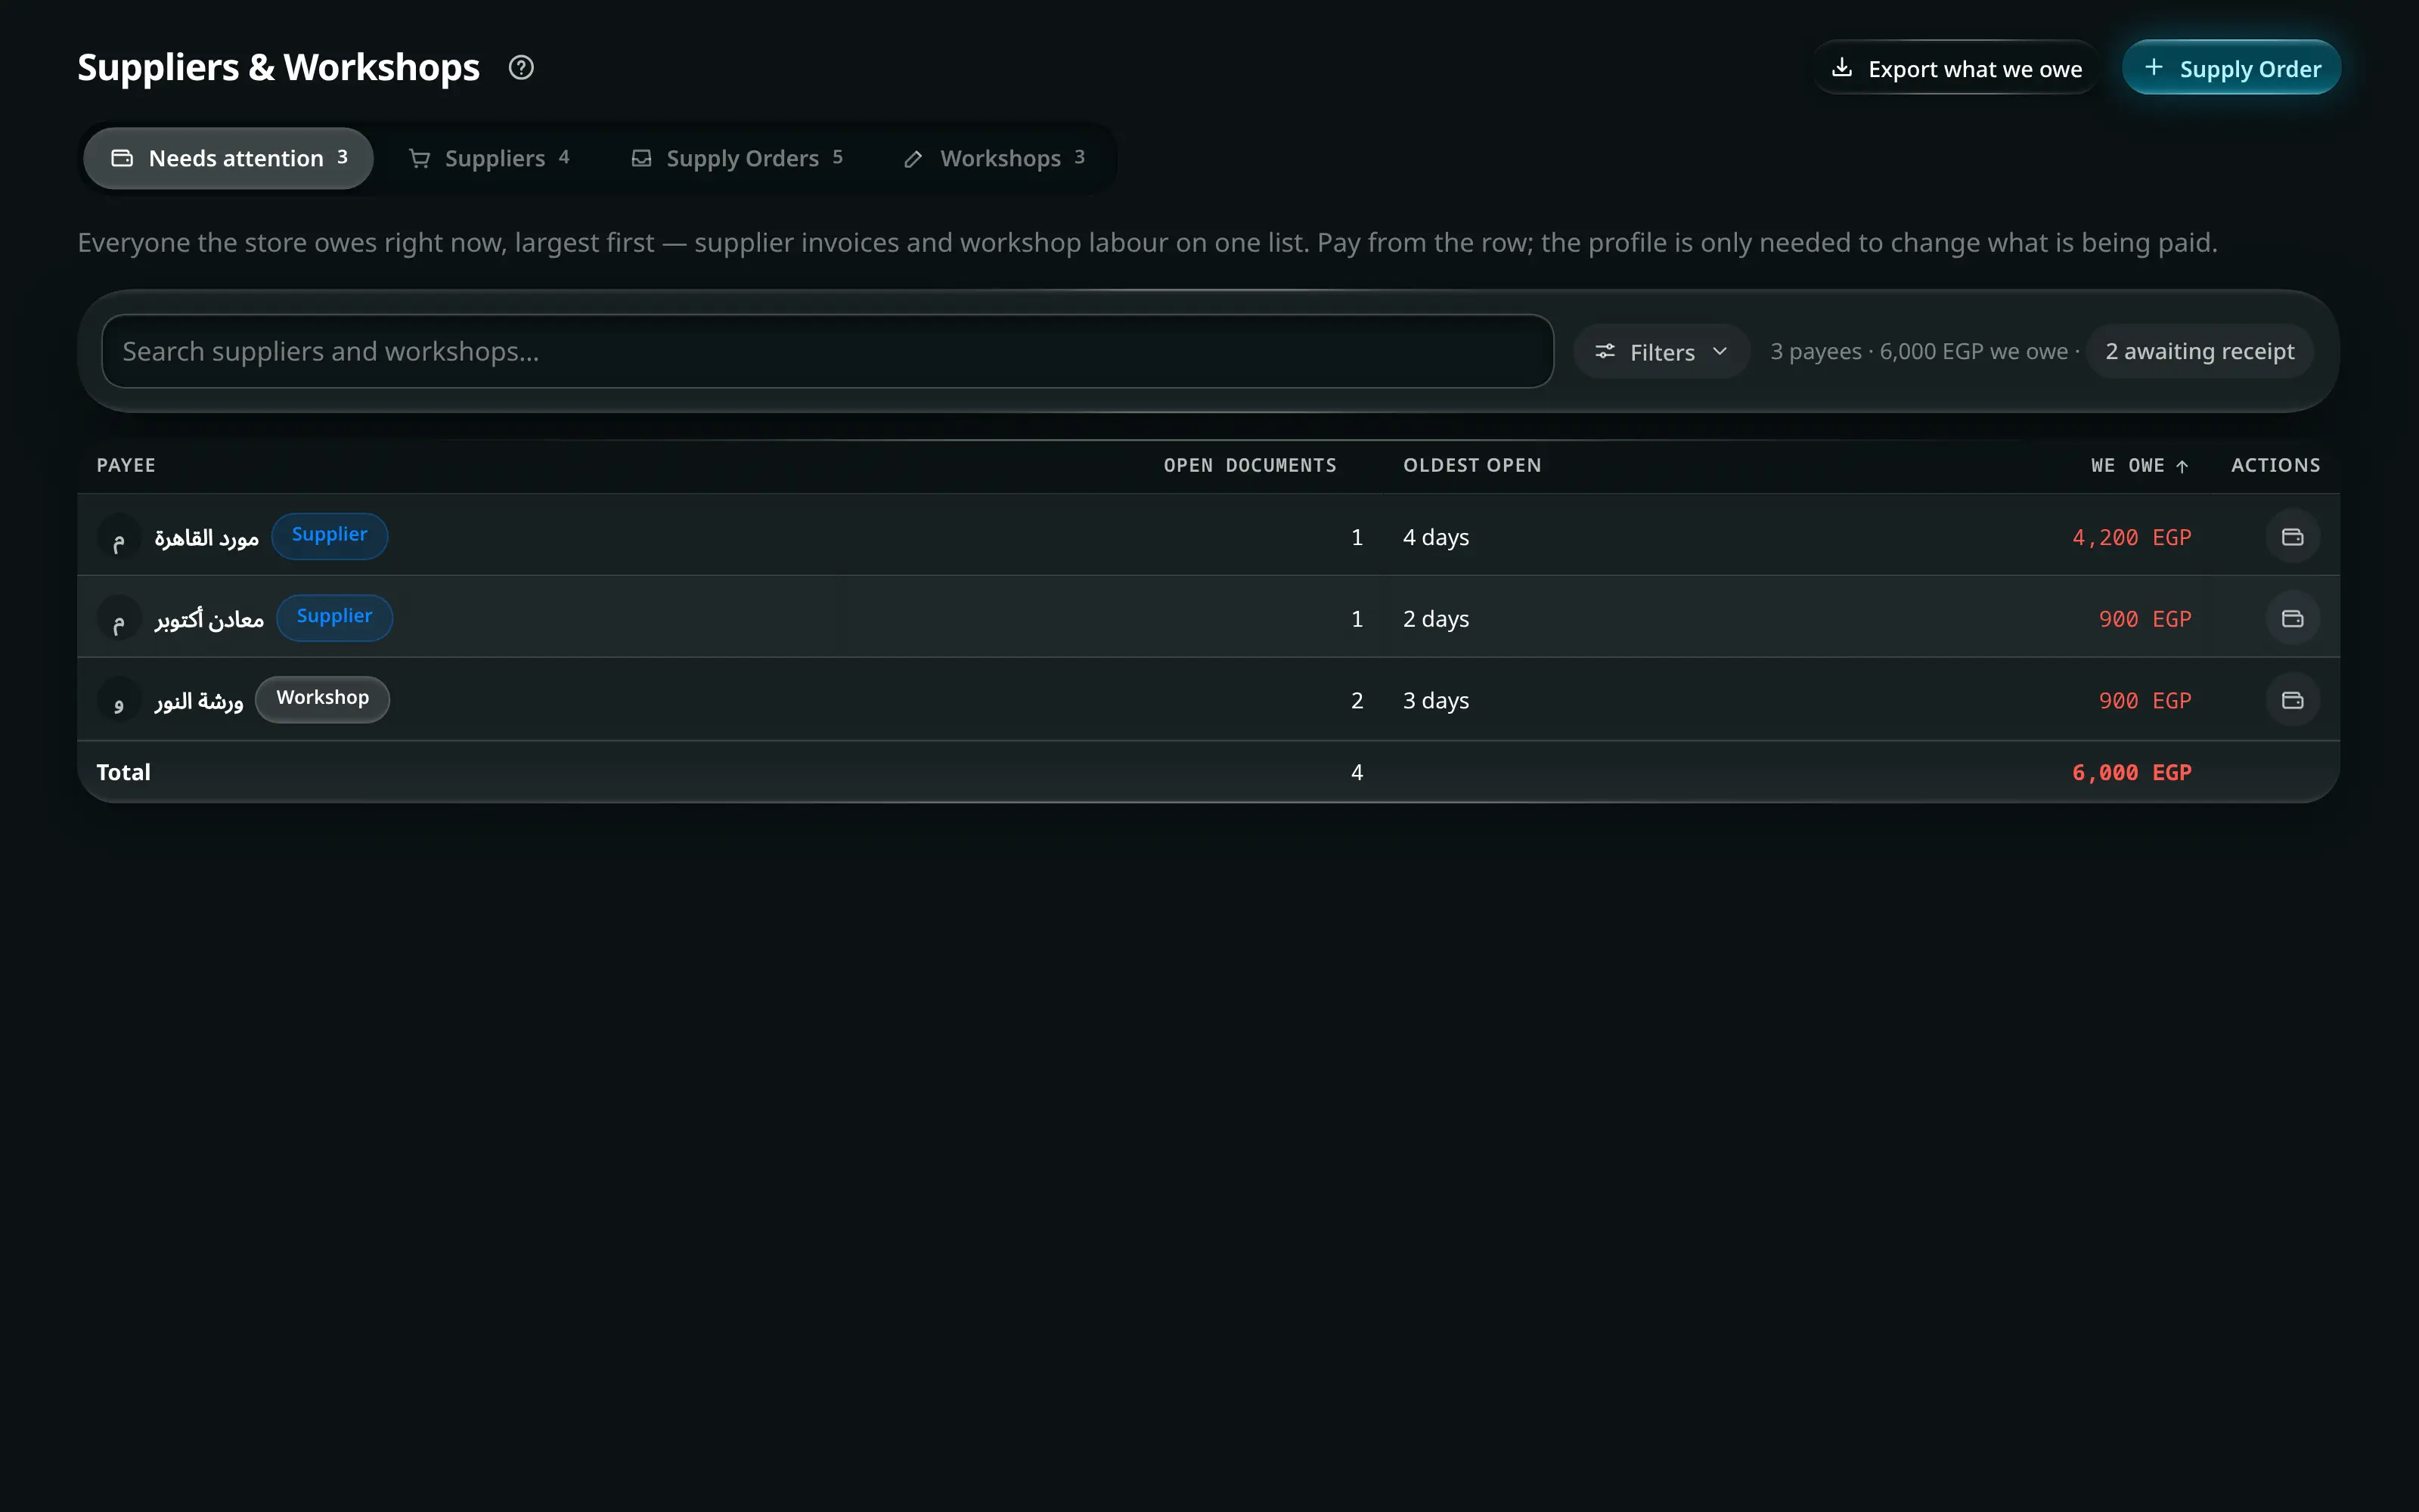Image resolution: width=2419 pixels, height=1512 pixels.
Task: Expand the Filters dropdown chevron
Action: coord(1719,351)
